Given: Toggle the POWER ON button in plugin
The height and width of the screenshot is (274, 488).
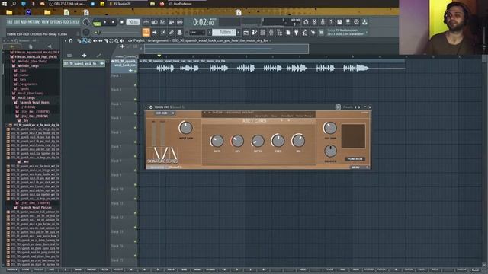Looking at the screenshot, I should [355, 159].
